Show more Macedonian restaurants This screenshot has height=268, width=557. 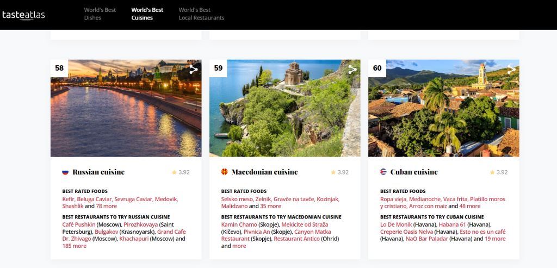pyautogui.click(x=239, y=246)
